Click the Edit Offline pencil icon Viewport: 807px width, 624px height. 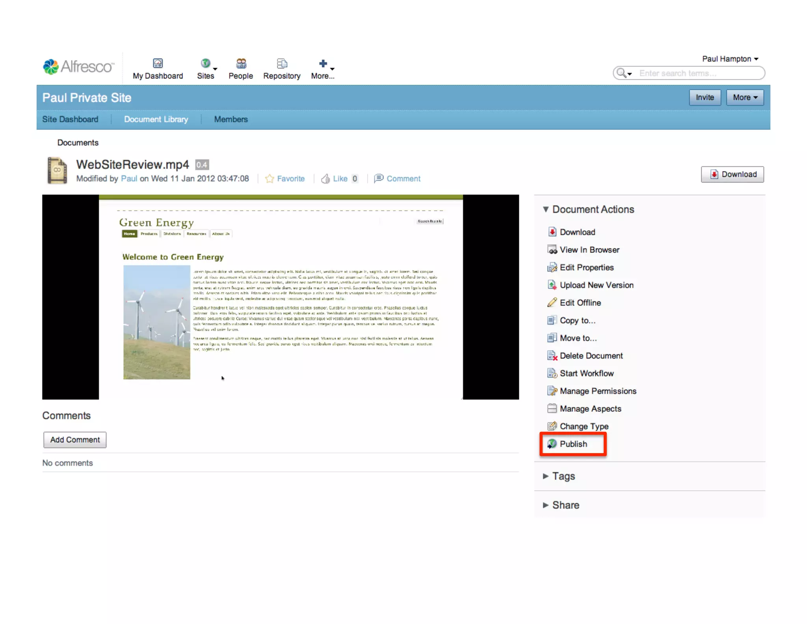click(x=552, y=303)
